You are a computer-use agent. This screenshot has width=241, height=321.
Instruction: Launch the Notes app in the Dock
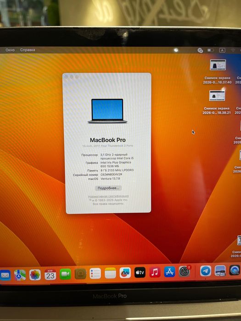click(x=110, y=273)
